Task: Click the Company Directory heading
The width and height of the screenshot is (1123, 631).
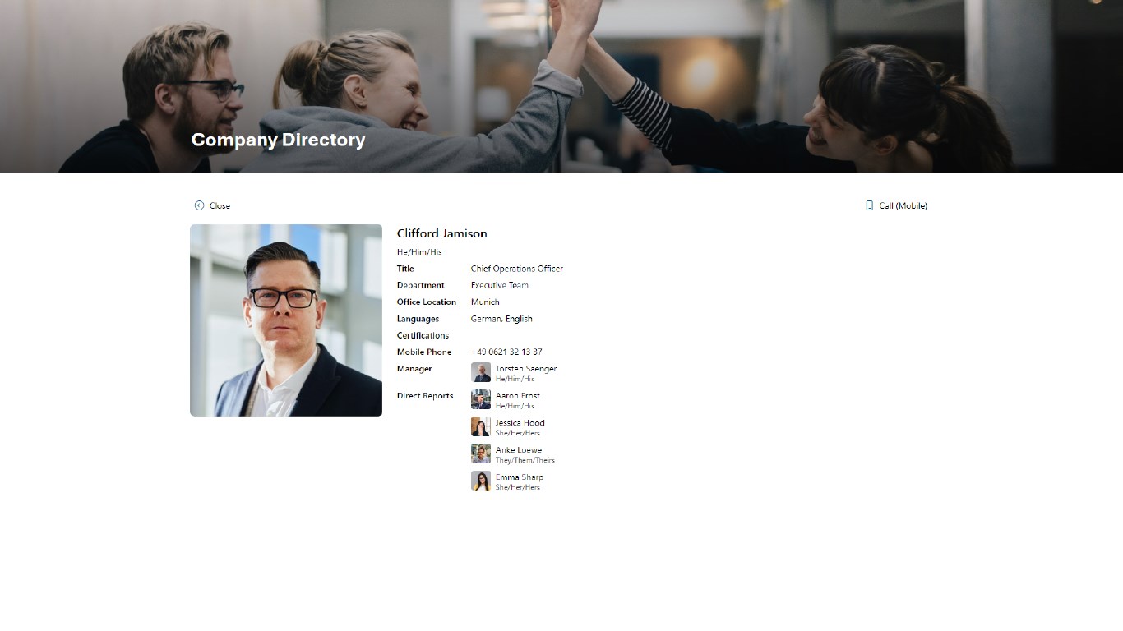Action: [x=279, y=140]
